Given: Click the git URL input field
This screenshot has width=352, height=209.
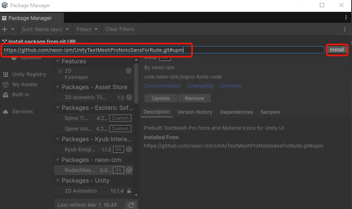Looking at the screenshot, I should click(x=163, y=50).
